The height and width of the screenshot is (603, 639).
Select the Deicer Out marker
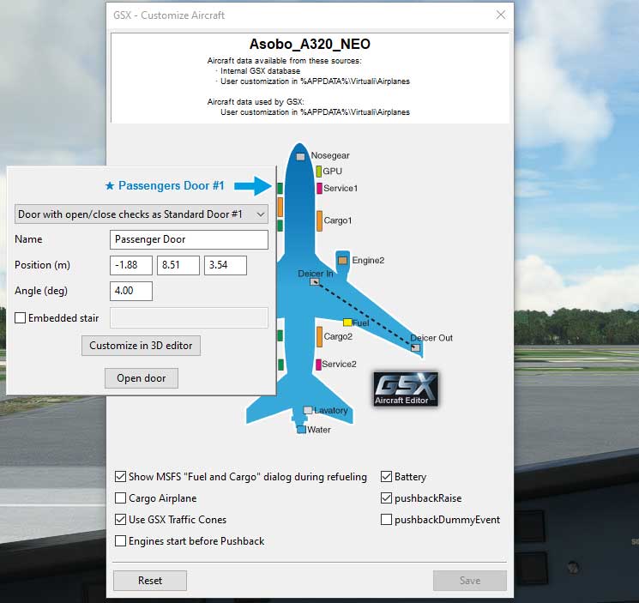[x=416, y=347]
